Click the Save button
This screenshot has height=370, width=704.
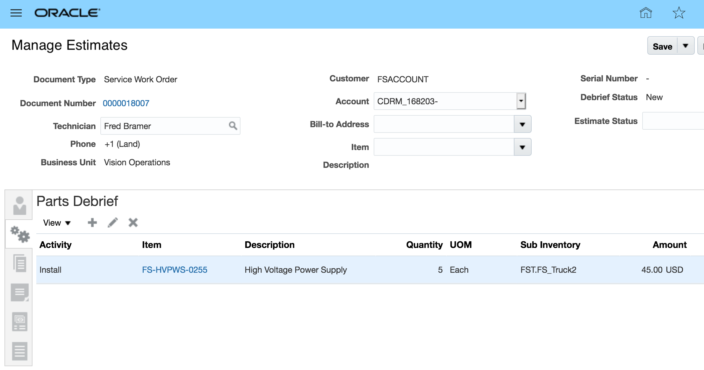pyautogui.click(x=662, y=46)
